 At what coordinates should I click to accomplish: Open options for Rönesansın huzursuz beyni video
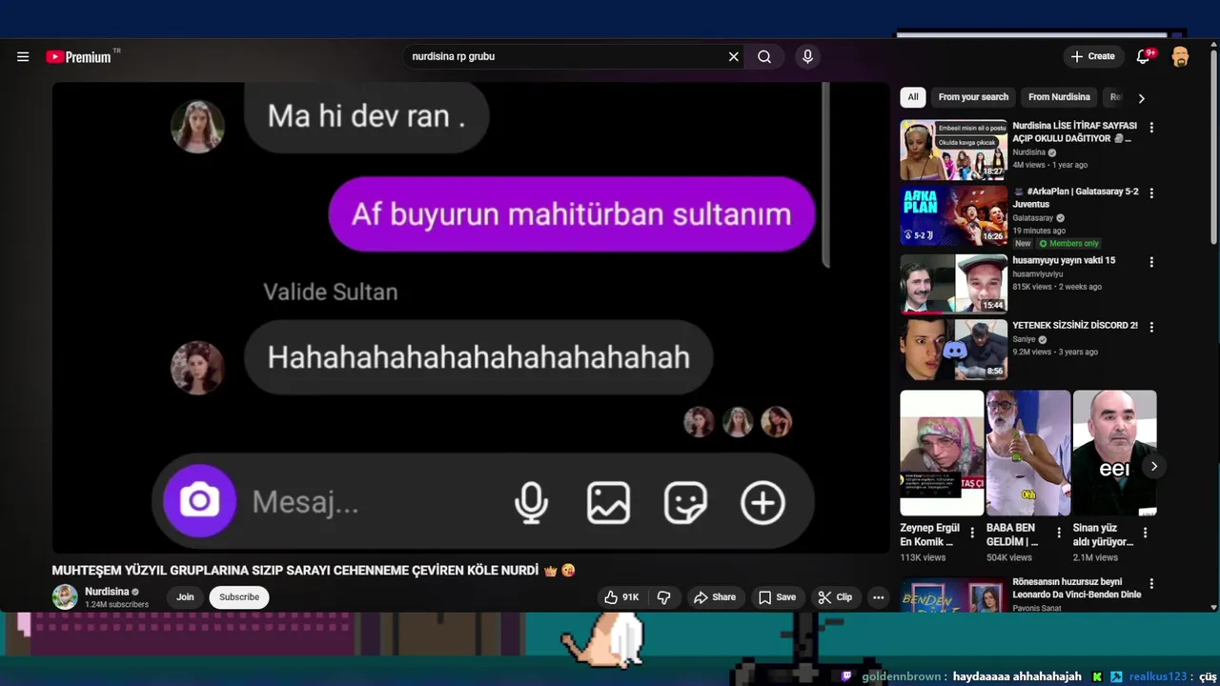tap(1151, 583)
